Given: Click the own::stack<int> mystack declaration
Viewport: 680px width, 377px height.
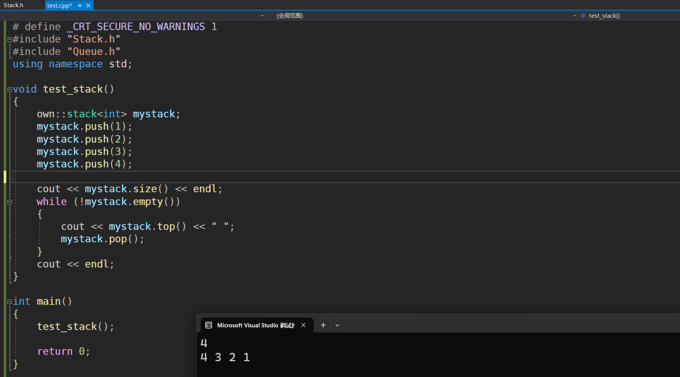Looking at the screenshot, I should 109,114.
